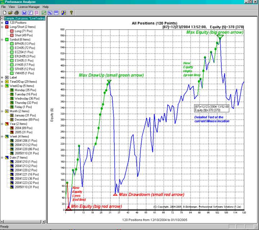
Task: Collapse the Month (2 Items) node
Action: (x=2, y=111)
